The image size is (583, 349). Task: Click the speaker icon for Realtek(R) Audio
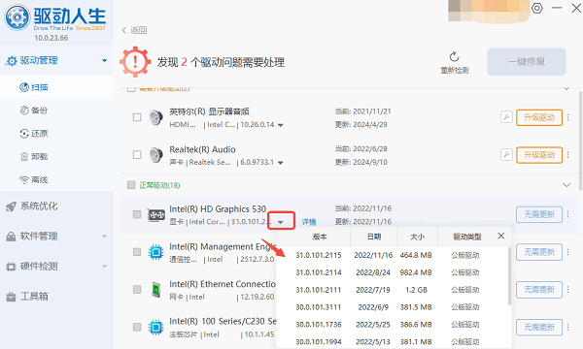155,155
